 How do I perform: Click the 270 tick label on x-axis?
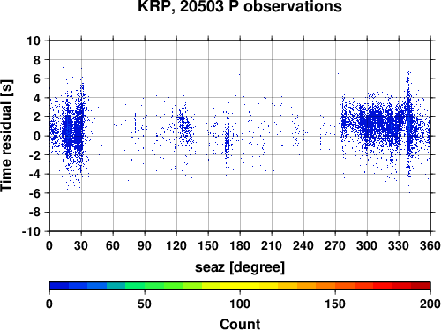pos(335,245)
